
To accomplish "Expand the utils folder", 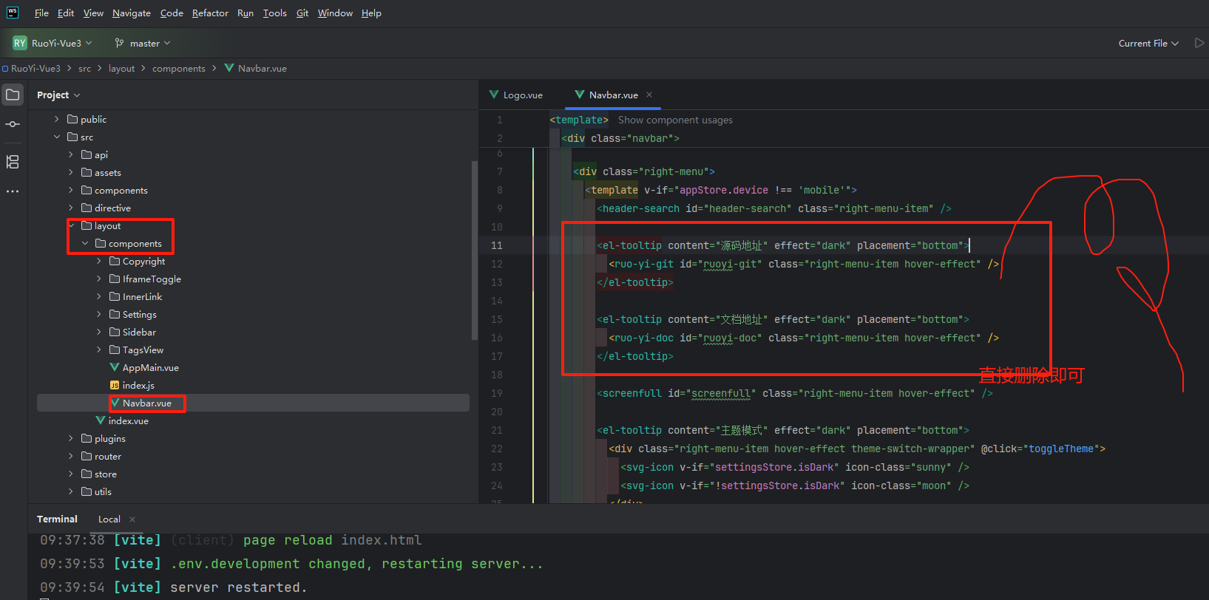I will coord(71,491).
